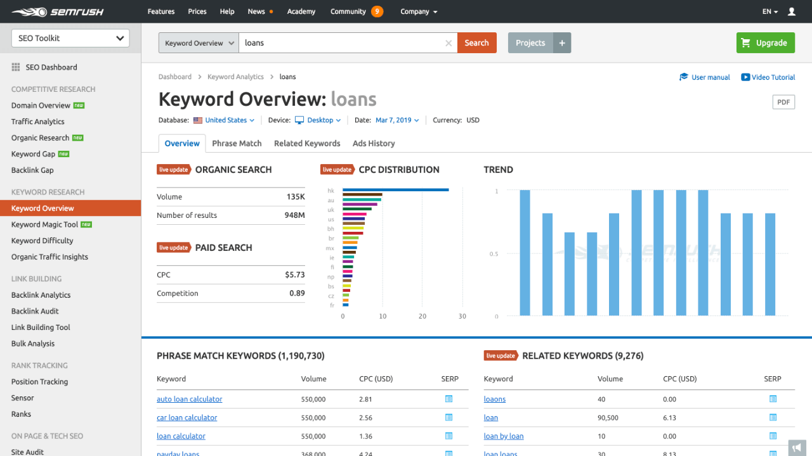Viewport: 812px width, 456px height.
Task: Open SERP icon for loaons keyword
Action: [x=773, y=399]
